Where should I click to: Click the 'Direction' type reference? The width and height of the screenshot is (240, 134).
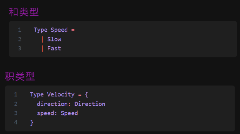pyautogui.click(x=90, y=104)
